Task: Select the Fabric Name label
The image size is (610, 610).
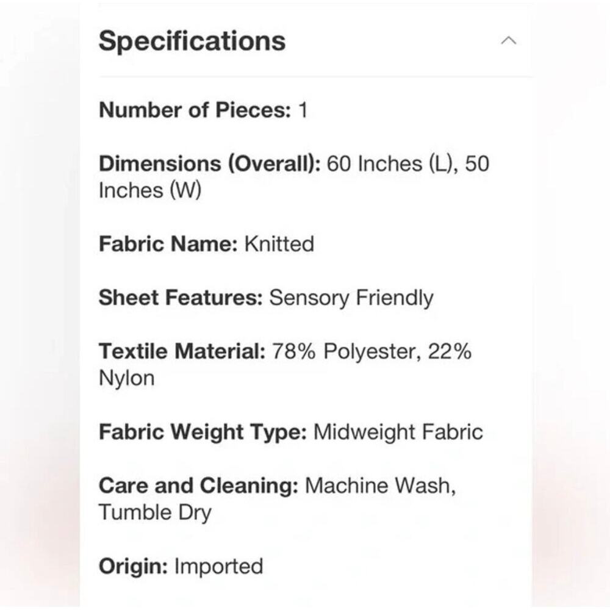Action: pos(168,244)
